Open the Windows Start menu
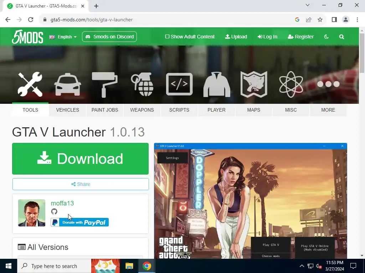The width and height of the screenshot is (365, 273). click(x=9, y=266)
